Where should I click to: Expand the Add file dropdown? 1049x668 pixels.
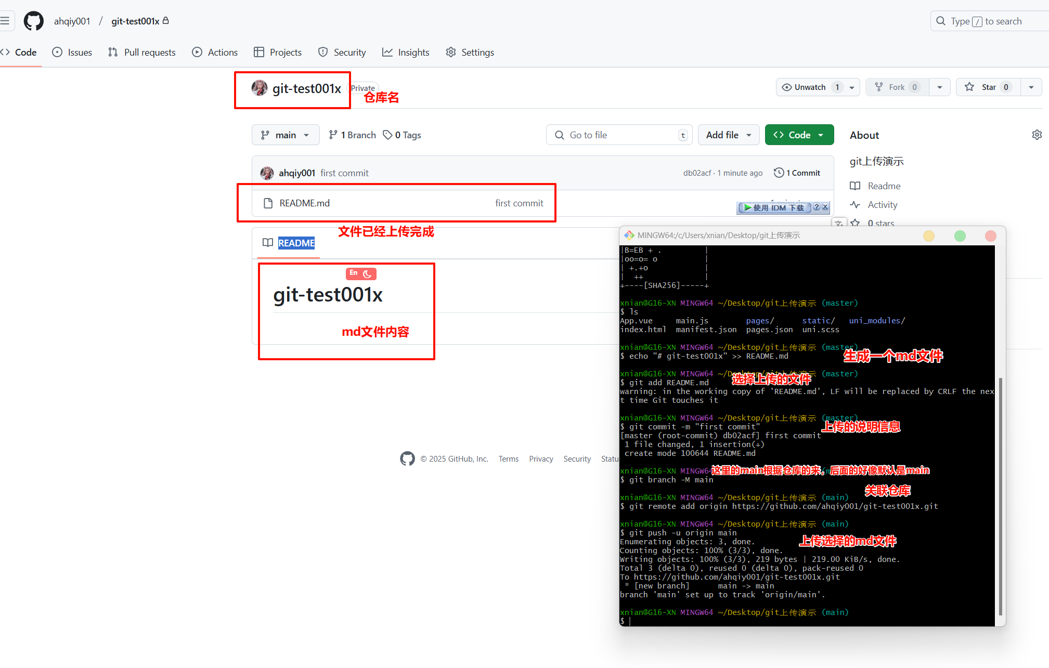[728, 135]
